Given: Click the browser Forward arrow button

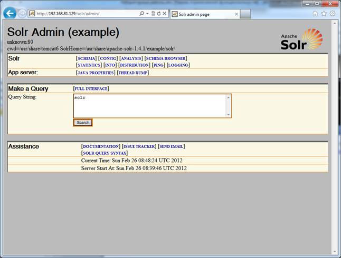Looking at the screenshot, I should [x=22, y=14].
